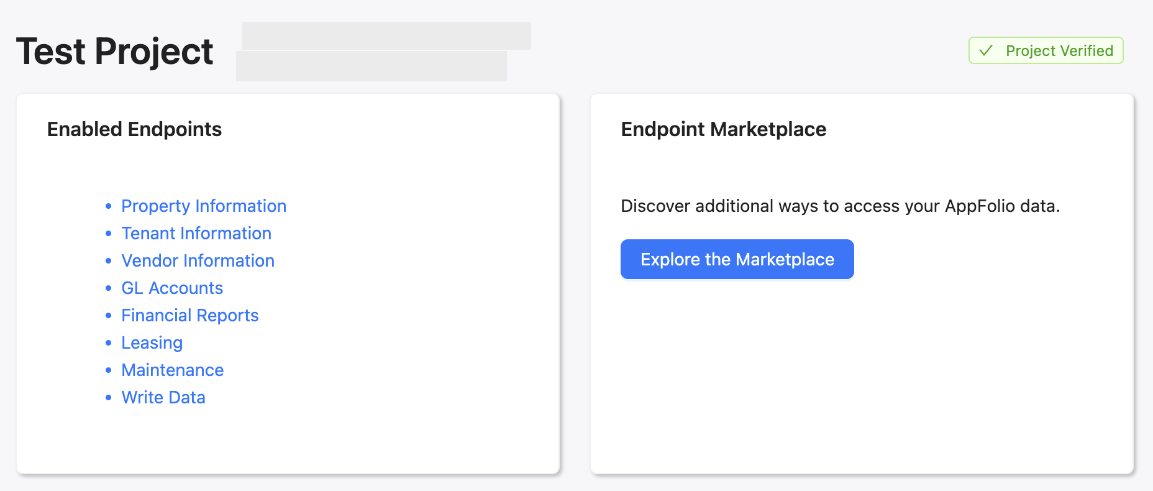The image size is (1153, 491).
Task: Open the GL Accounts endpoint link
Action: tap(172, 288)
